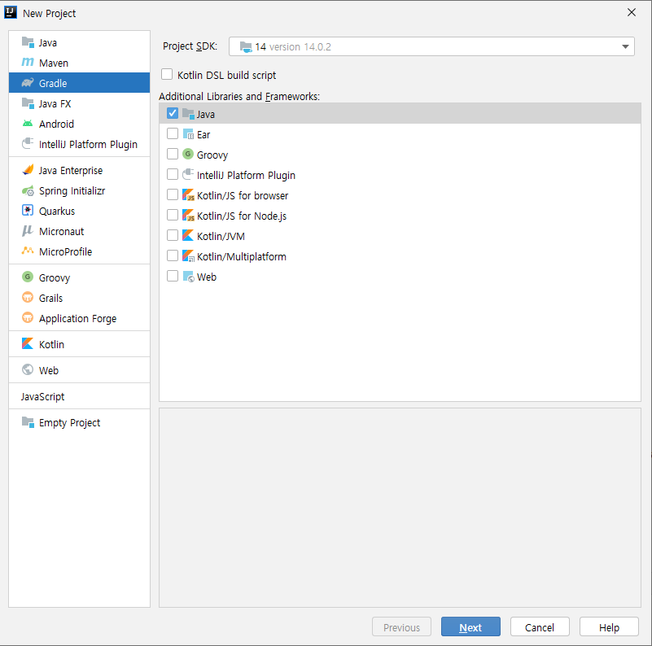Click the Groovy framework icon in libraries list
Viewport: 652px width, 646px height.
(x=188, y=155)
